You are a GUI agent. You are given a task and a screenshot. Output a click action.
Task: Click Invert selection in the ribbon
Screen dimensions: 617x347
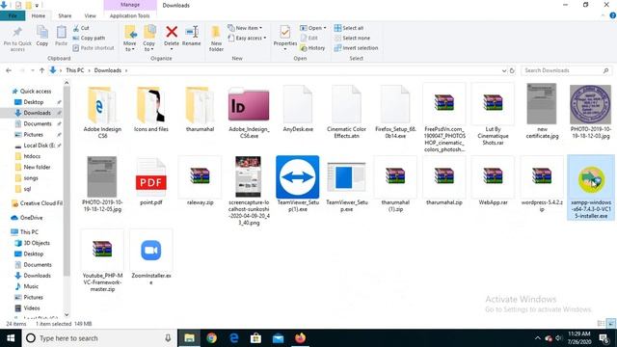click(356, 47)
